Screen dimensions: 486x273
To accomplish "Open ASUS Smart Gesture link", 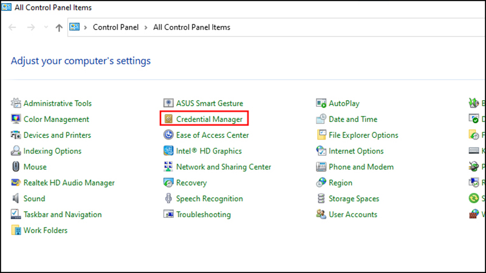I will tap(210, 103).
